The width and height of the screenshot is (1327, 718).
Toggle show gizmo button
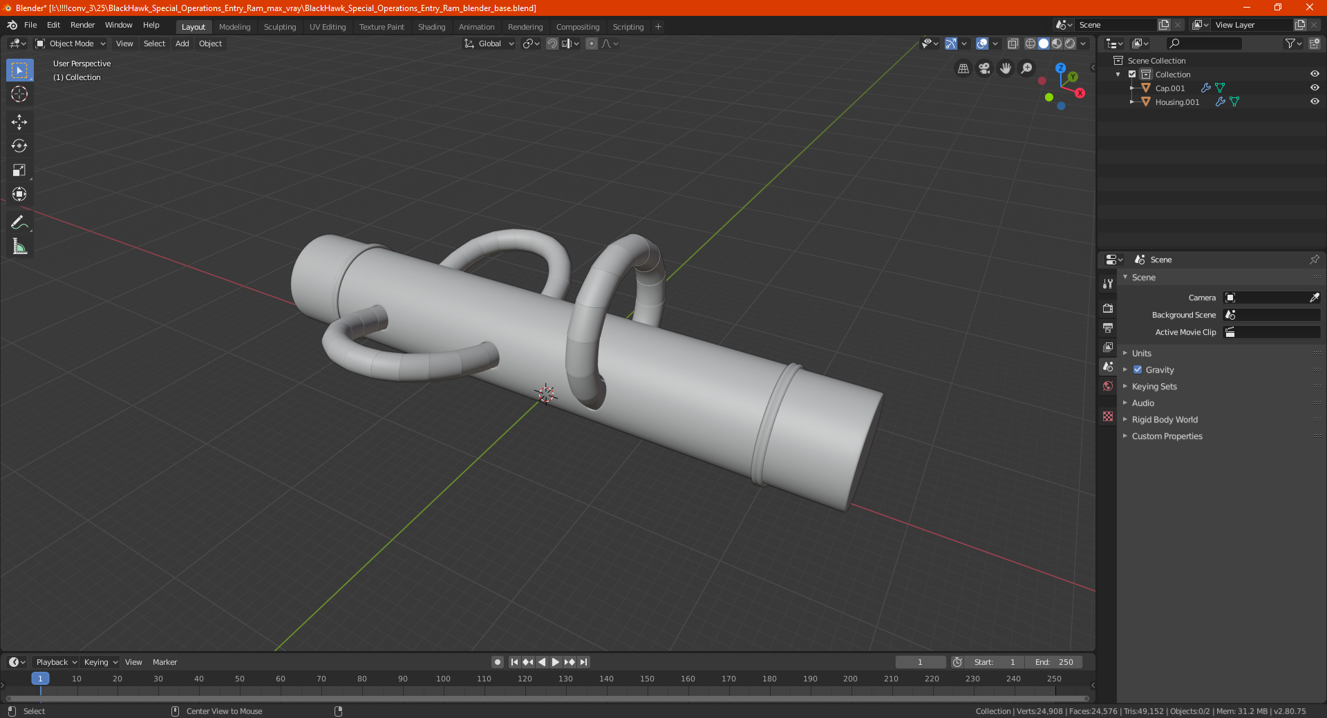coord(951,43)
